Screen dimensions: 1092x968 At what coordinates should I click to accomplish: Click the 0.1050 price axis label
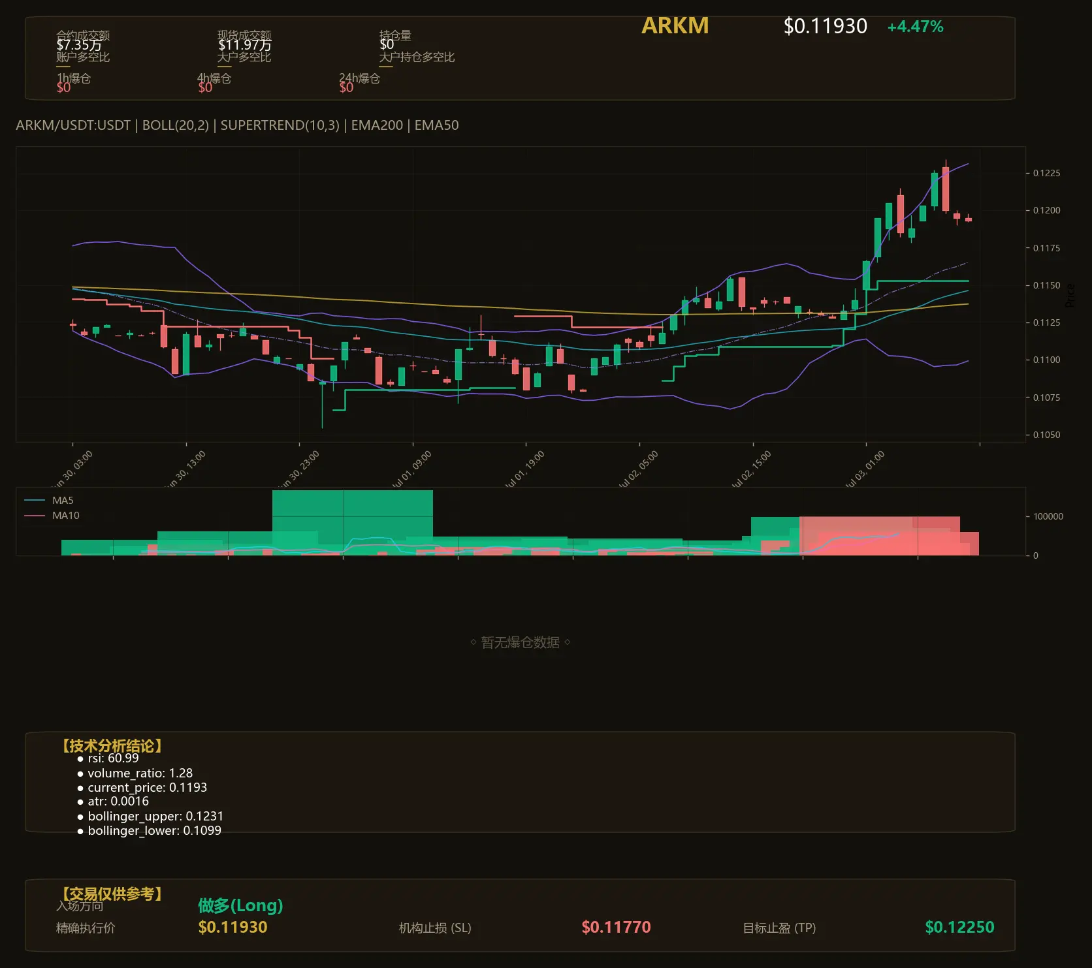(1046, 435)
